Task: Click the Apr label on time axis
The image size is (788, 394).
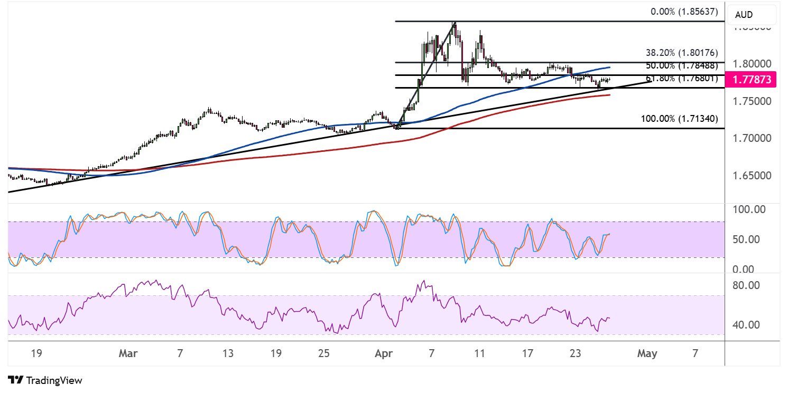Action: (384, 354)
